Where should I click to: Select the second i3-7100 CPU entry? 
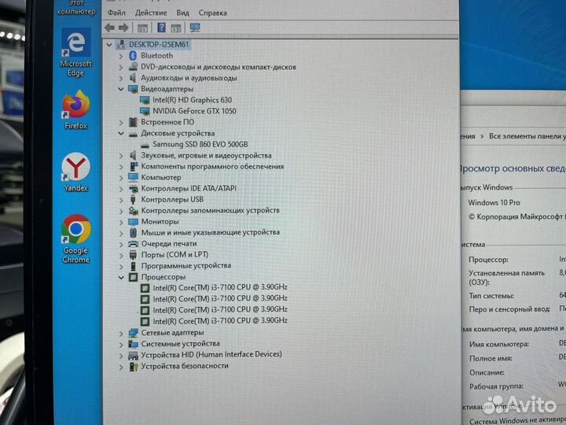point(220,298)
